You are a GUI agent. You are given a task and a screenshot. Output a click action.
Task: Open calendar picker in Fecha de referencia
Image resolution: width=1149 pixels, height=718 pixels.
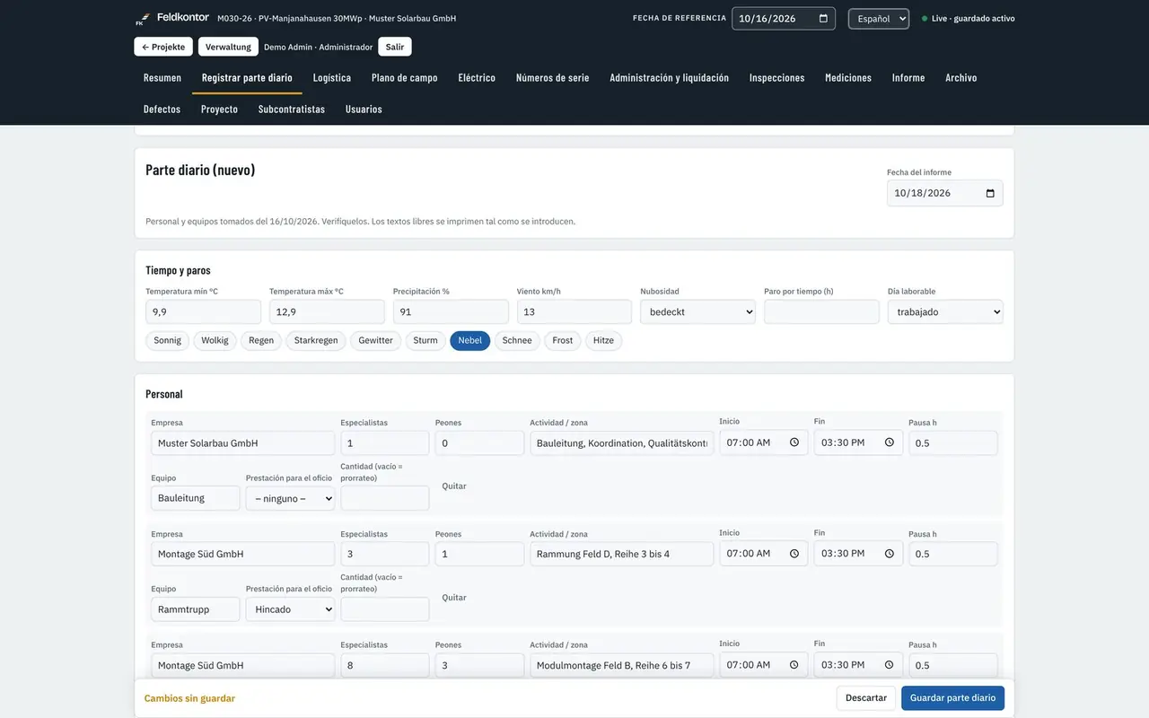coord(823,18)
